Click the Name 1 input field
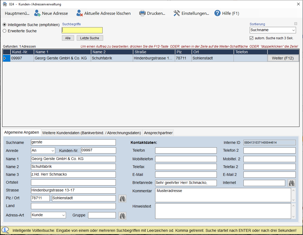Image resolution: width=303 pixels, height=235 pixels. click(x=73, y=159)
